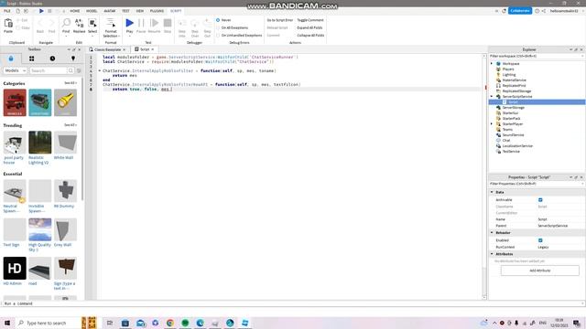The height and width of the screenshot is (329, 586).
Task: Collapse the Attributes properties section
Action: click(493, 254)
